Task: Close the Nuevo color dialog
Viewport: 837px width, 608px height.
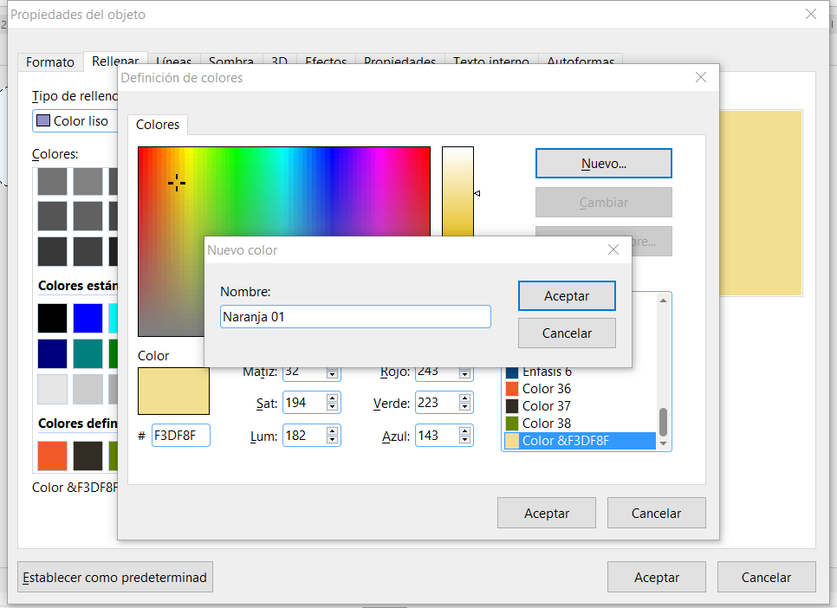Action: click(x=613, y=249)
